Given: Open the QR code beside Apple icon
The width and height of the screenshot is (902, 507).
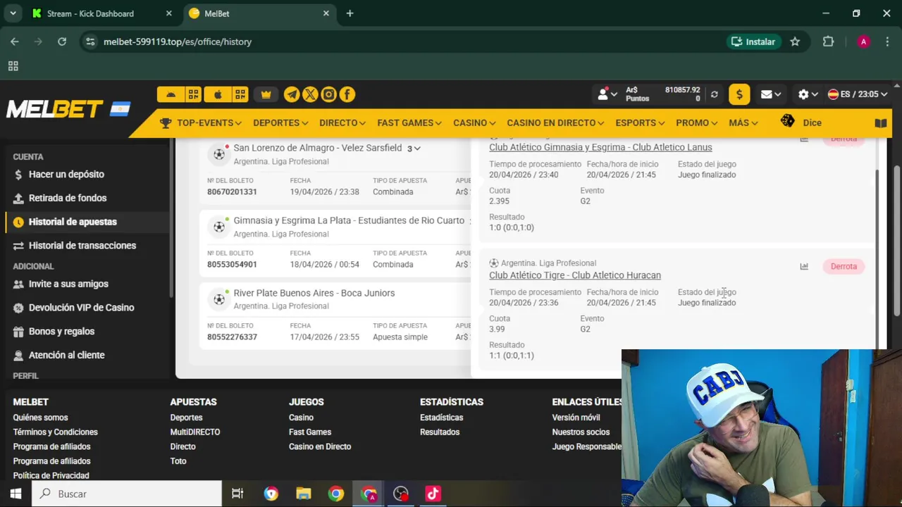Looking at the screenshot, I should point(240,94).
